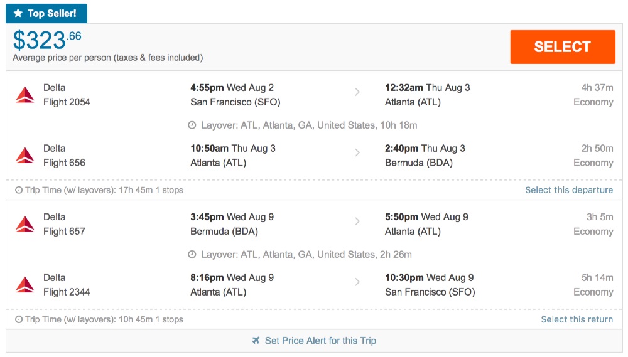Click the star icon in Top Seller badge
Viewport: 628px width, 357px height.
tap(18, 13)
